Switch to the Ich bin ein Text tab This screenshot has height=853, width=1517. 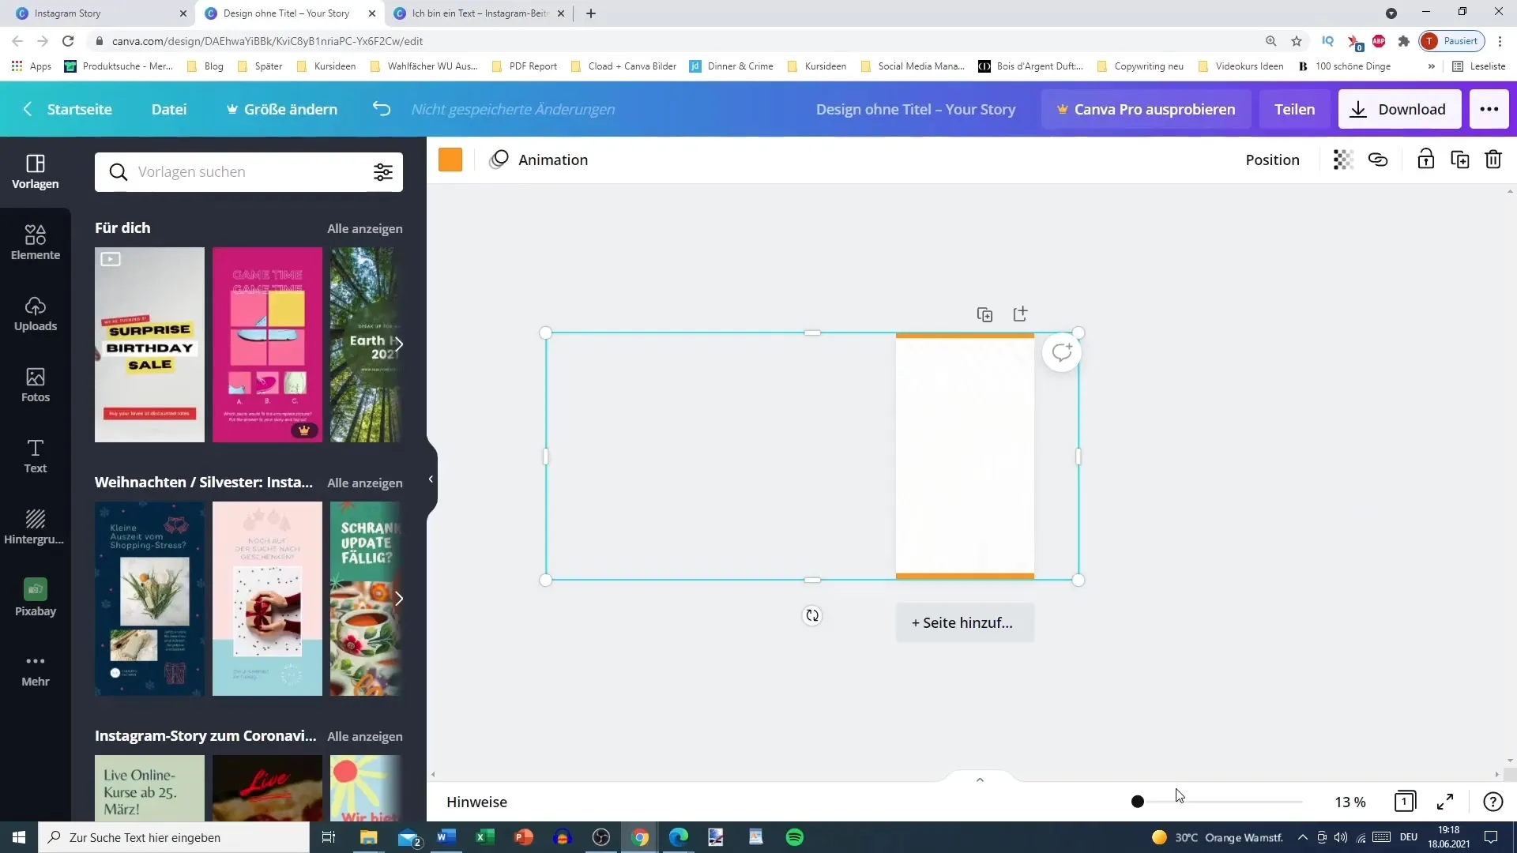click(478, 13)
